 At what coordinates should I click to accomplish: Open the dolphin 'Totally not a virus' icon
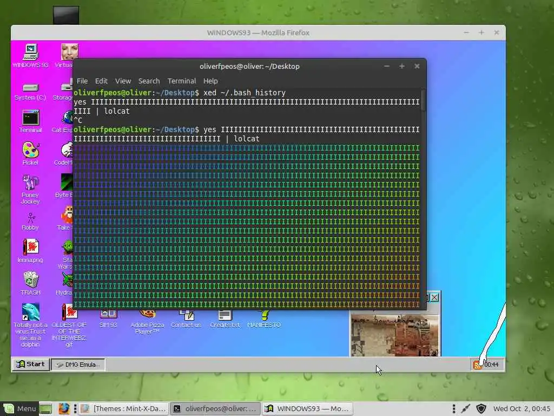coord(30,325)
